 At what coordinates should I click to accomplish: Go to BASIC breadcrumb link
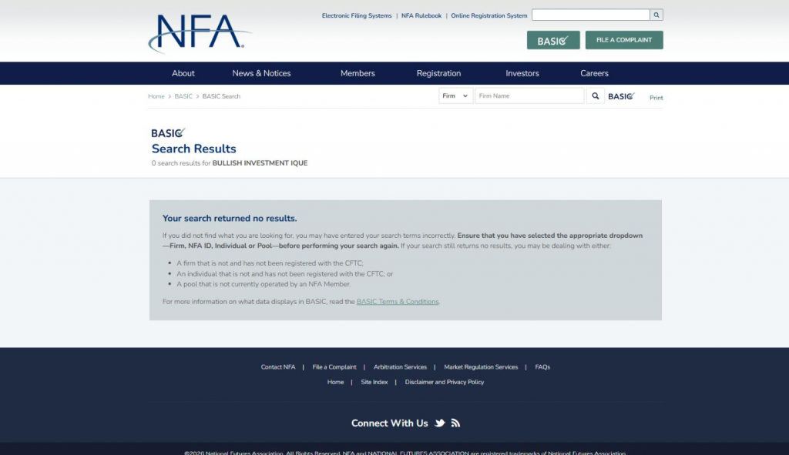[183, 96]
